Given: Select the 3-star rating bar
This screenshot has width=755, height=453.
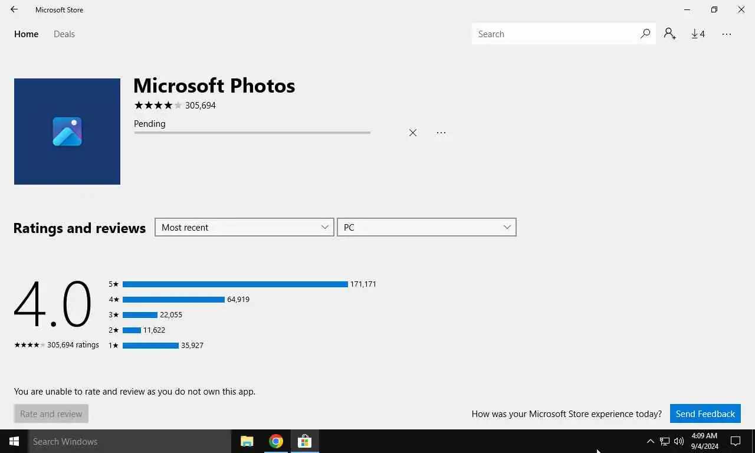Looking at the screenshot, I should [x=140, y=315].
